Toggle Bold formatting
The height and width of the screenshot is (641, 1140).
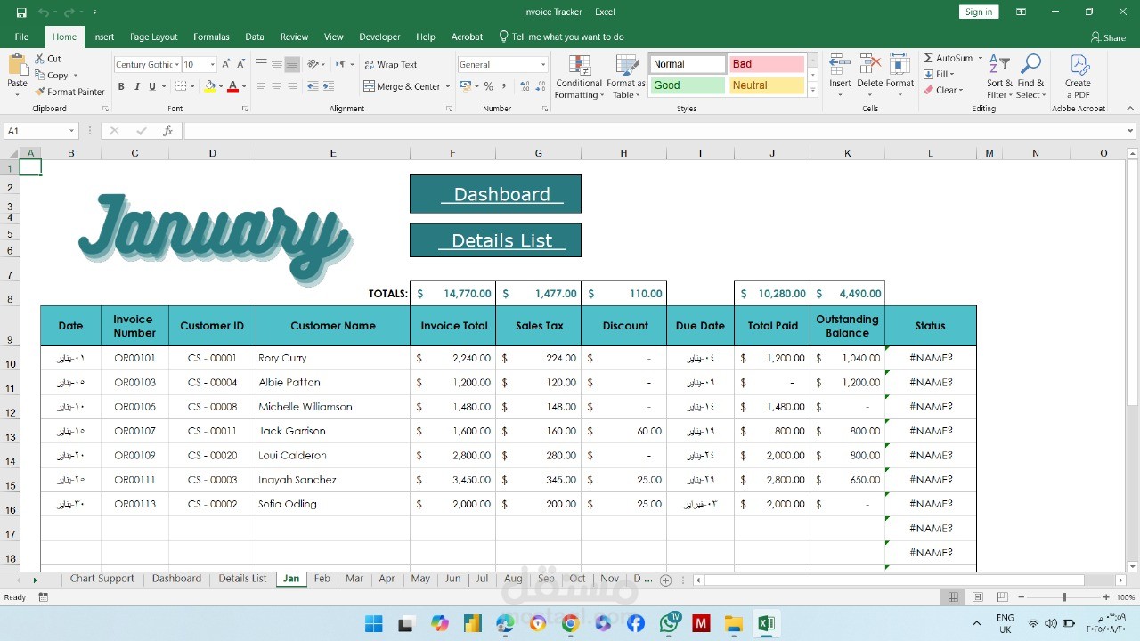[121, 86]
